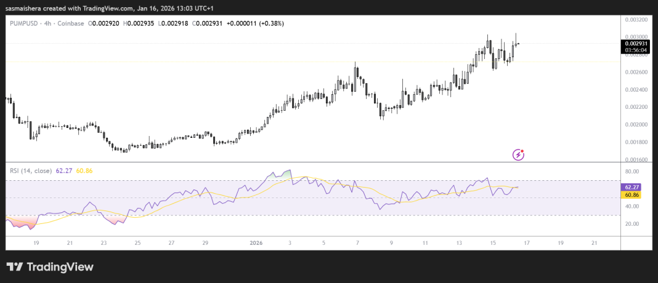Click the purple lightning bolt event icon
Screen dimensions: 658x283
pos(519,154)
